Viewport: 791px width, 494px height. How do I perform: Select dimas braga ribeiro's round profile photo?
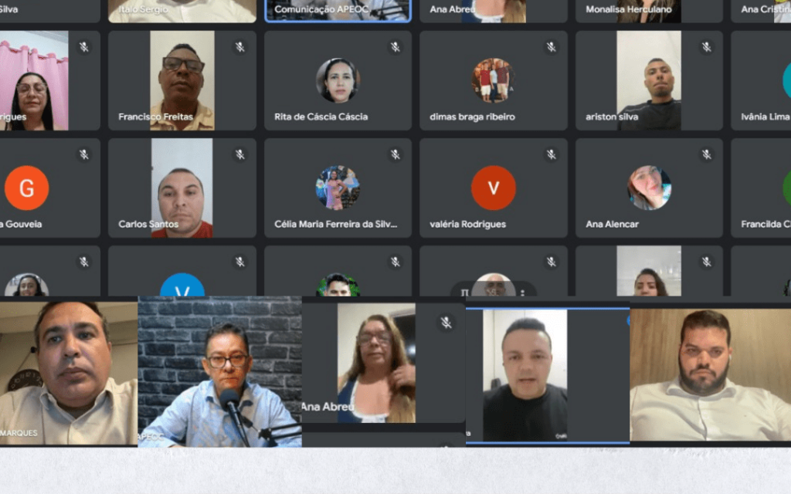493,80
